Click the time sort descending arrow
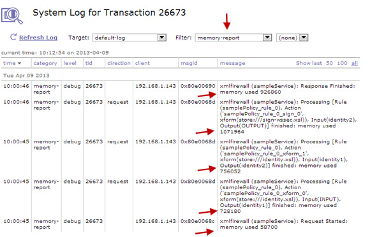Viewport: 370px width, 237px height. pyautogui.click(x=19, y=63)
